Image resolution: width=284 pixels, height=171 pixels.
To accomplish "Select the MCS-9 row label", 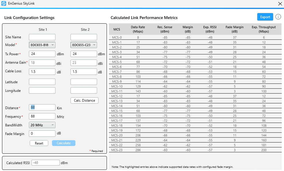I will pos(117,81).
